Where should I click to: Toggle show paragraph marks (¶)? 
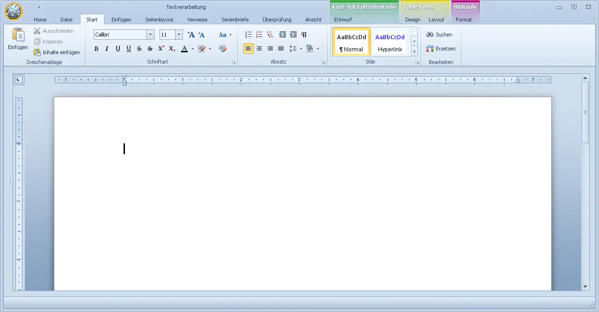click(304, 35)
